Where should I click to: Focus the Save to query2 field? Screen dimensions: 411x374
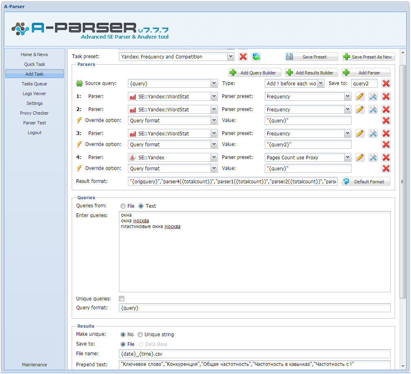click(x=364, y=83)
